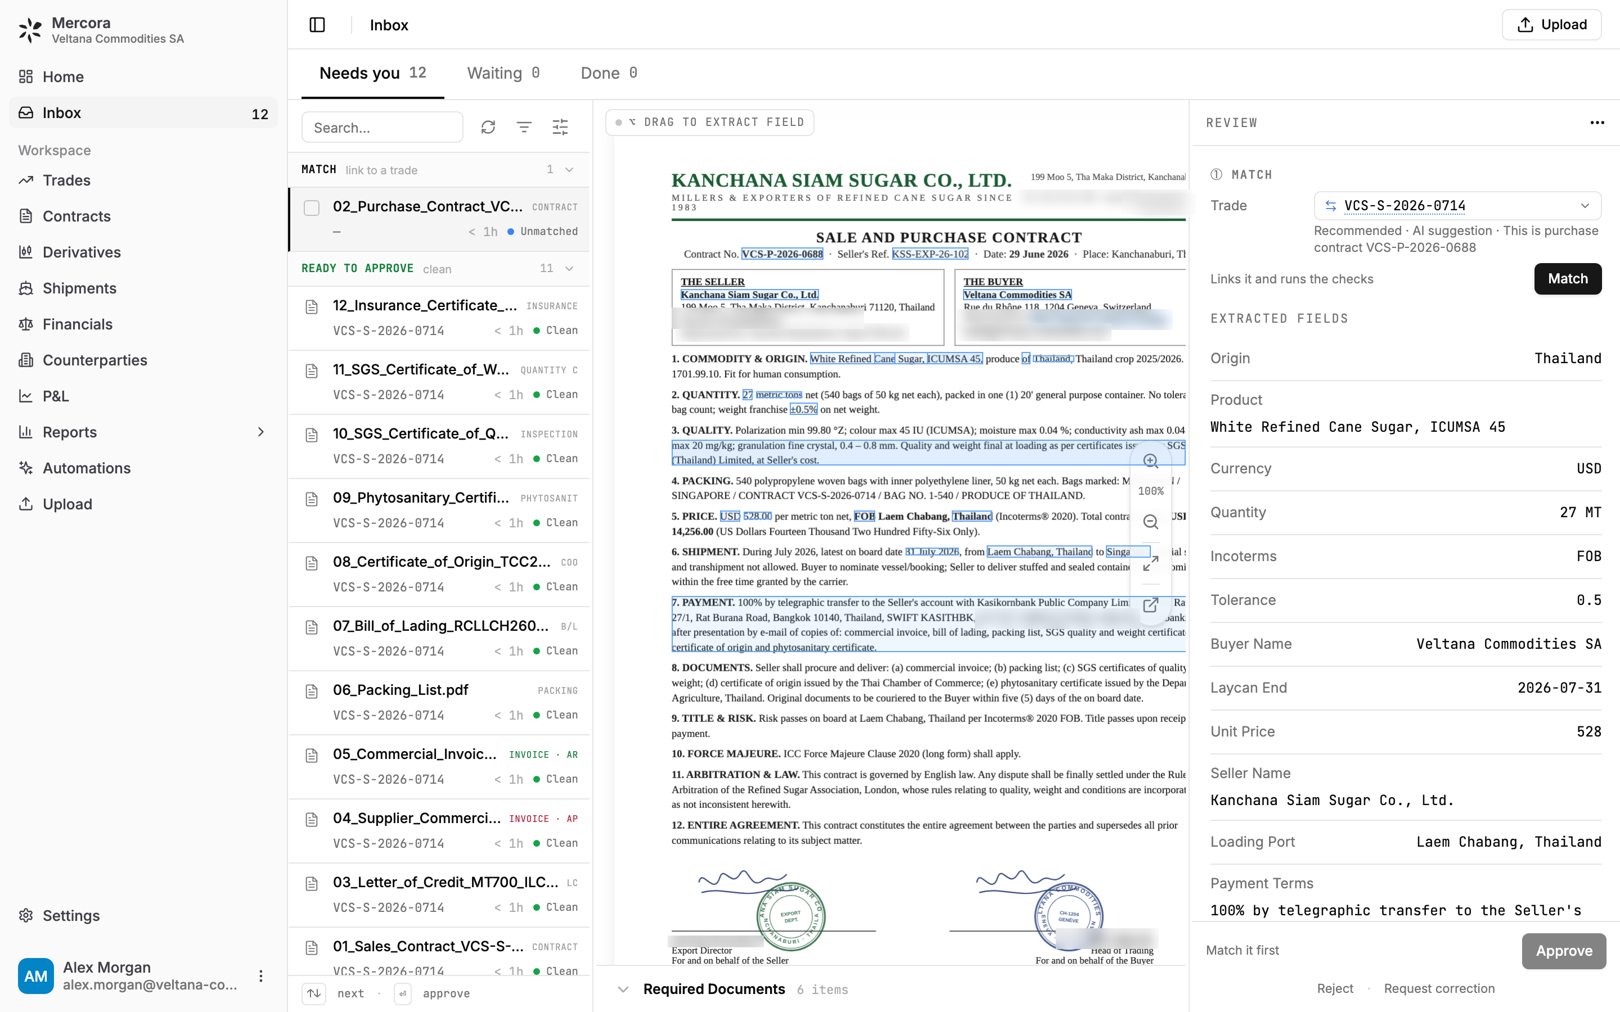1620x1012 pixels.
Task: Open user menu beside Alex Morgan
Action: [x=261, y=976]
